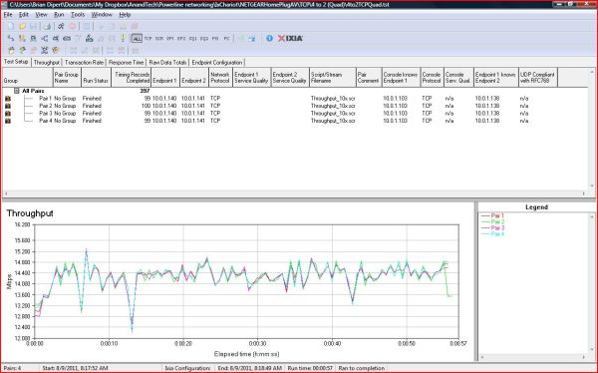
Task: Switch to the Endpoint Configuration tab
Action: pos(217,62)
